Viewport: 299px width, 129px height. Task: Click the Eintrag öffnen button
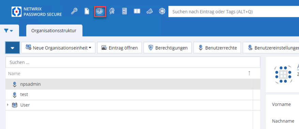(x=119, y=48)
